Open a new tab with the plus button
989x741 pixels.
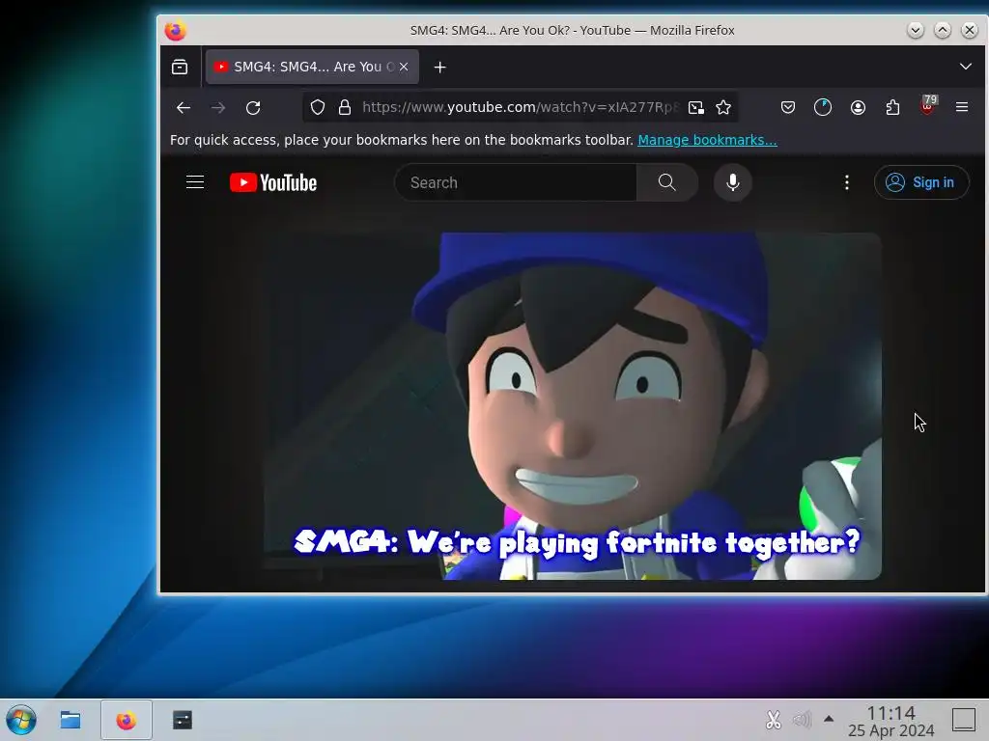(440, 67)
